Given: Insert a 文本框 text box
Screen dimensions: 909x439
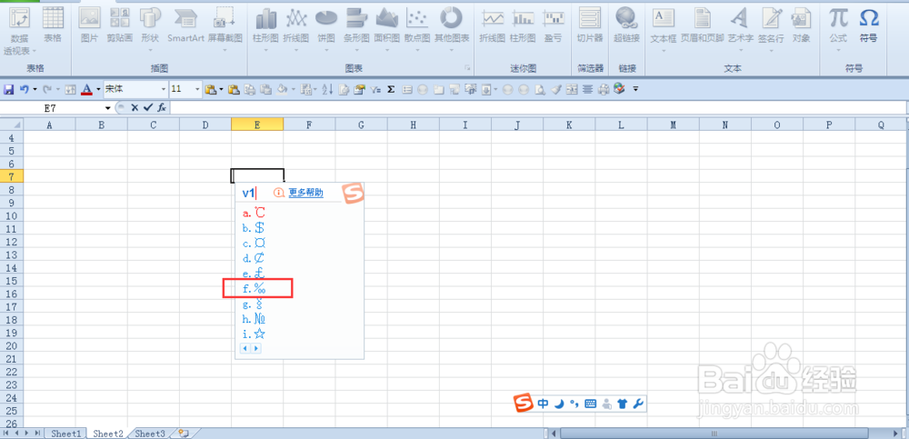Looking at the screenshot, I should click(664, 30).
